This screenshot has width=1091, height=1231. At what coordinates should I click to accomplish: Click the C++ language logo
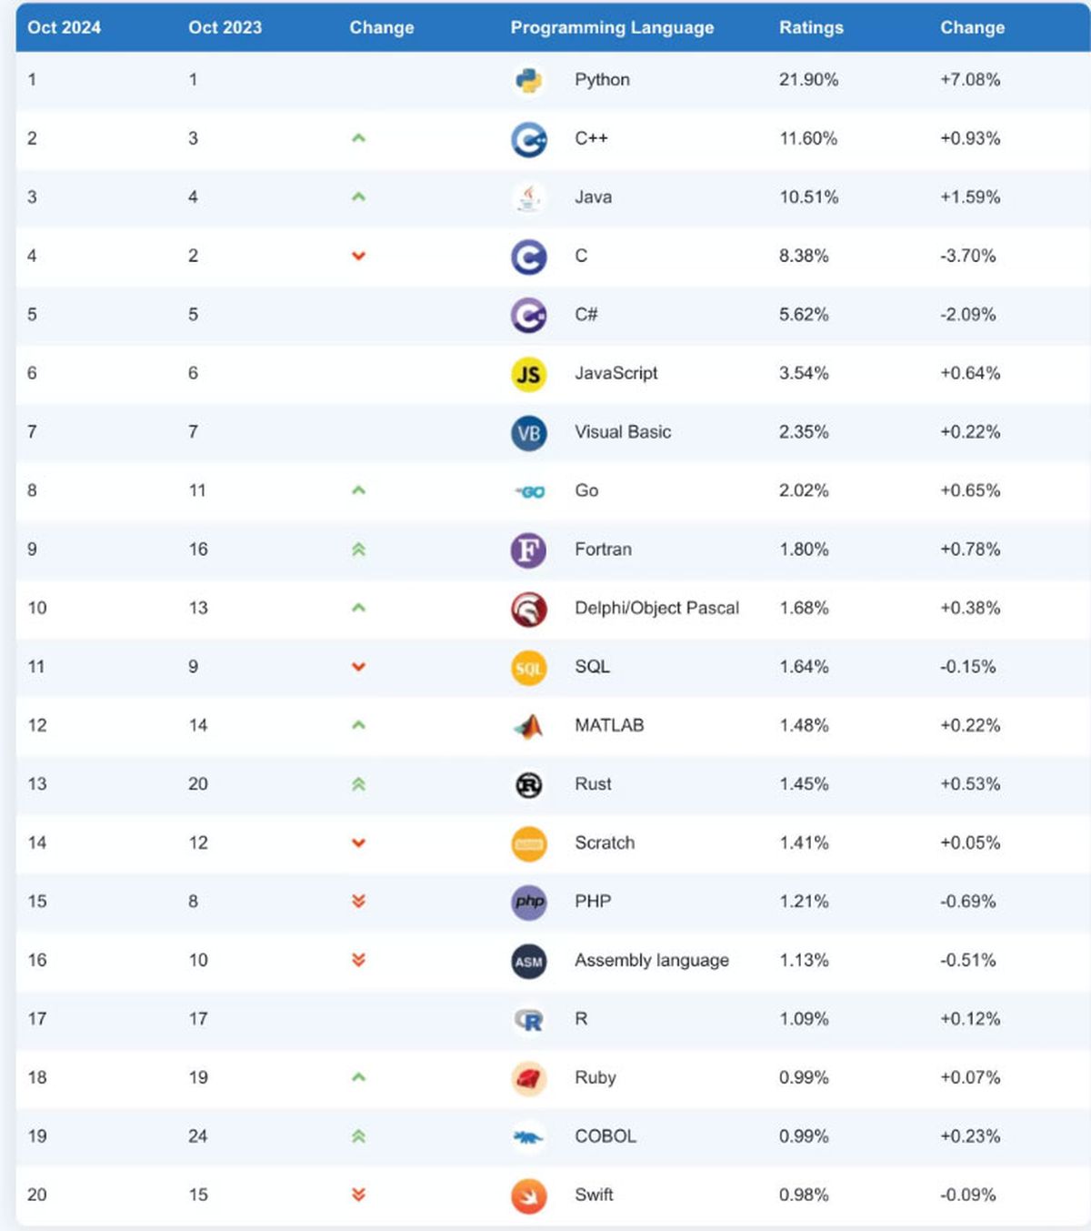tap(528, 139)
